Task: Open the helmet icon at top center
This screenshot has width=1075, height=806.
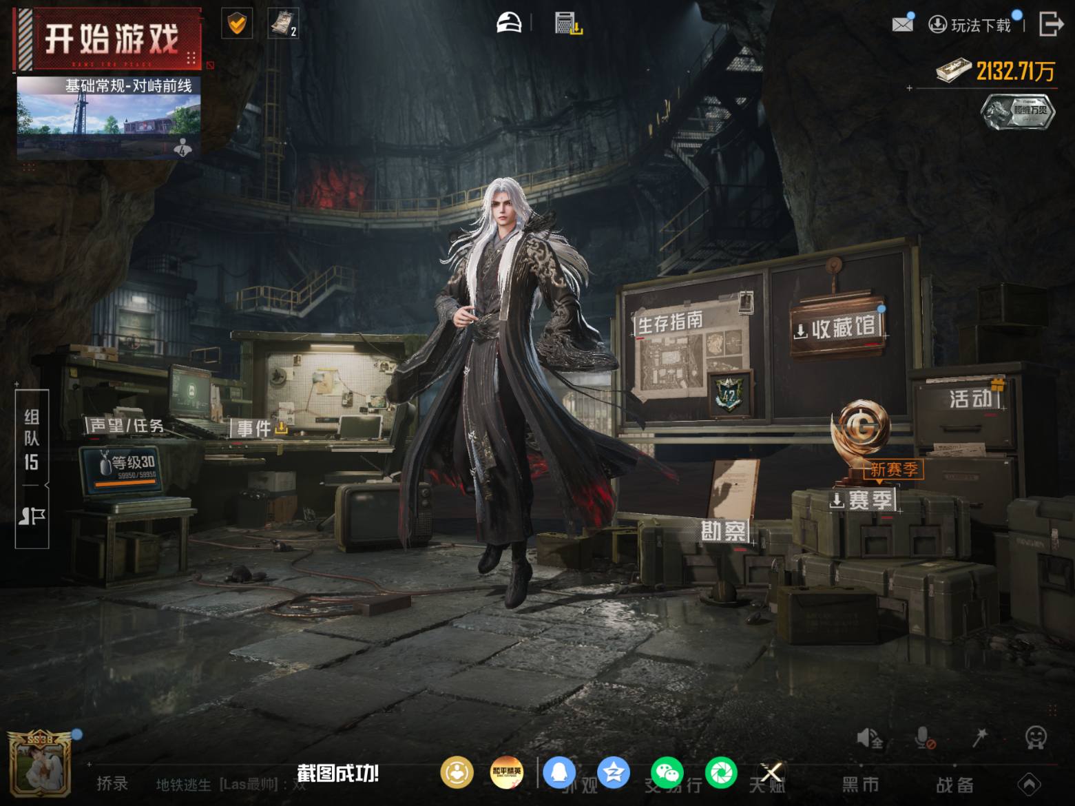Action: tap(509, 23)
